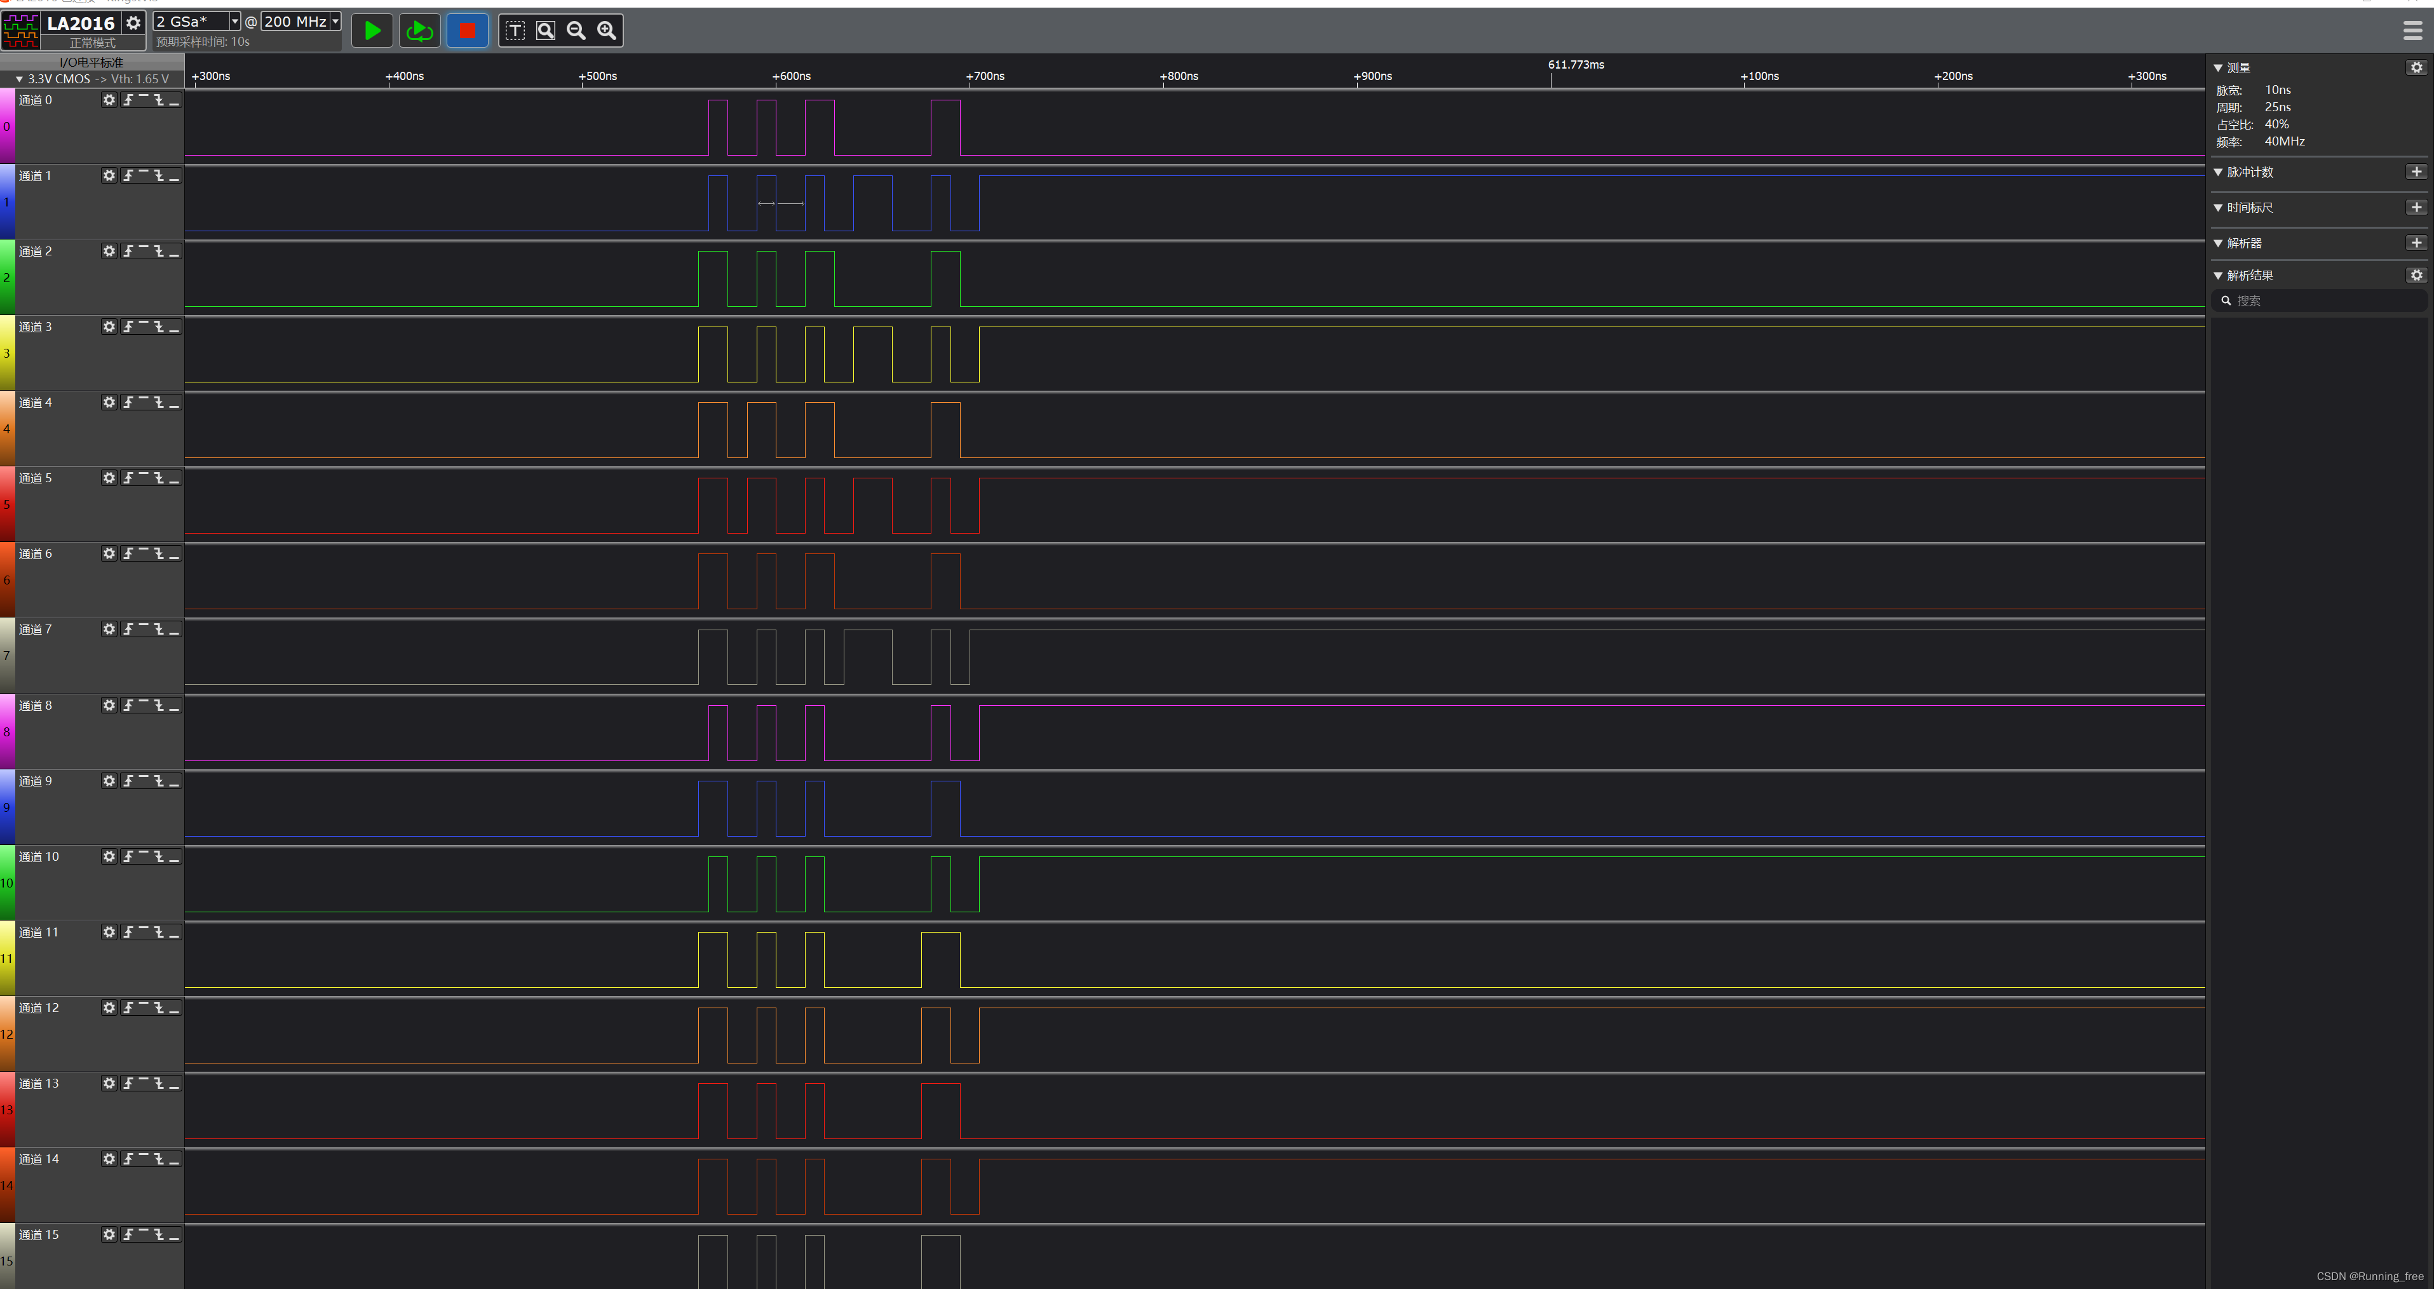Collapse the 时间标尺 section
Image resolution: width=2434 pixels, height=1289 pixels.
point(2219,208)
